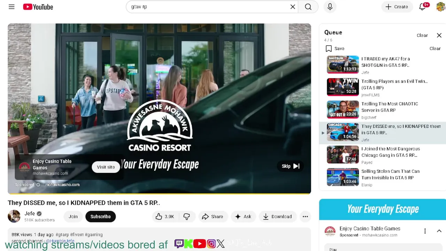Open Enjoy Casino Table Games ad title in sidebar
The width and height of the screenshot is (446, 251).
click(370, 229)
